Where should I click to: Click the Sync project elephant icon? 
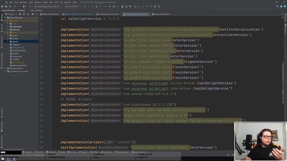click(122, 6)
